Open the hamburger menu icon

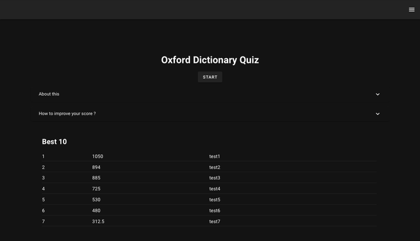coord(412,9)
